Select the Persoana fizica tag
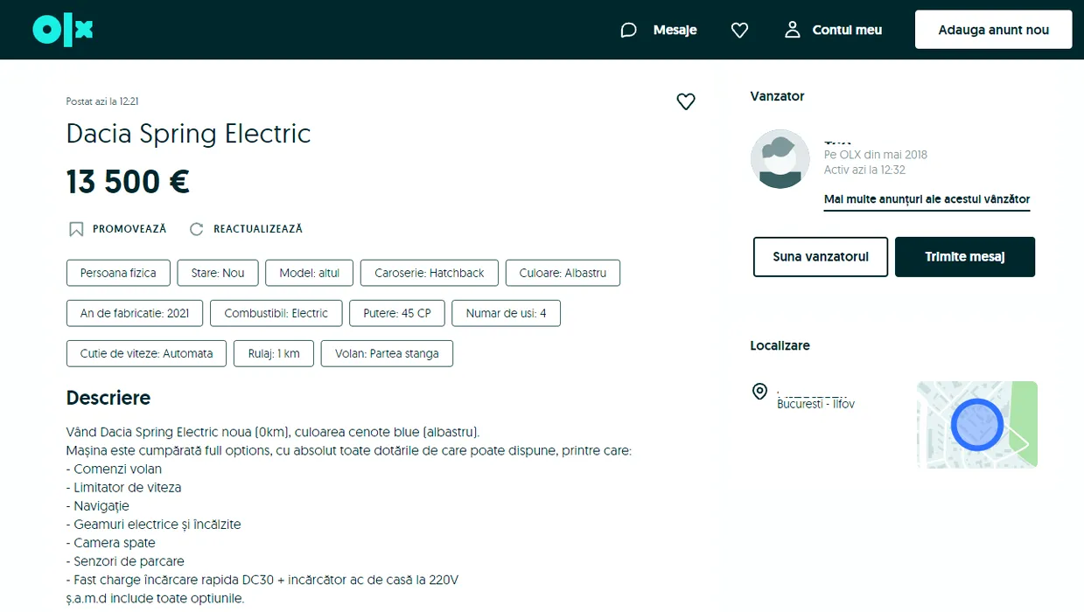This screenshot has width=1084, height=612. tap(118, 273)
